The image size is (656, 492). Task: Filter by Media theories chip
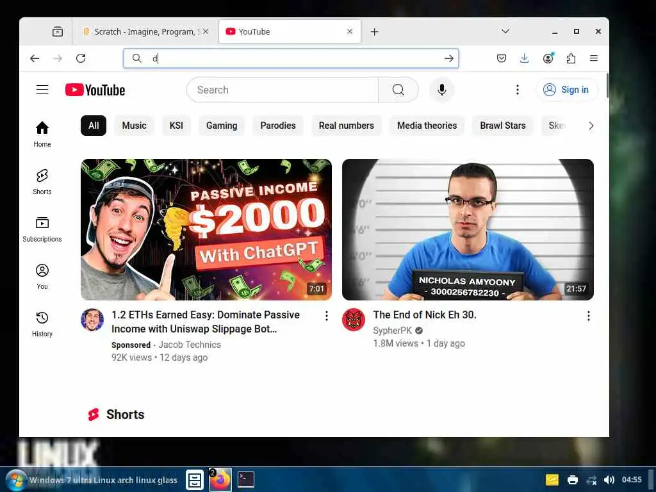point(427,126)
